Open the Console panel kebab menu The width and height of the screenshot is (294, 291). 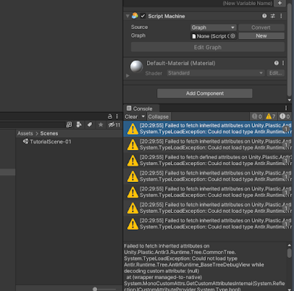(286, 108)
